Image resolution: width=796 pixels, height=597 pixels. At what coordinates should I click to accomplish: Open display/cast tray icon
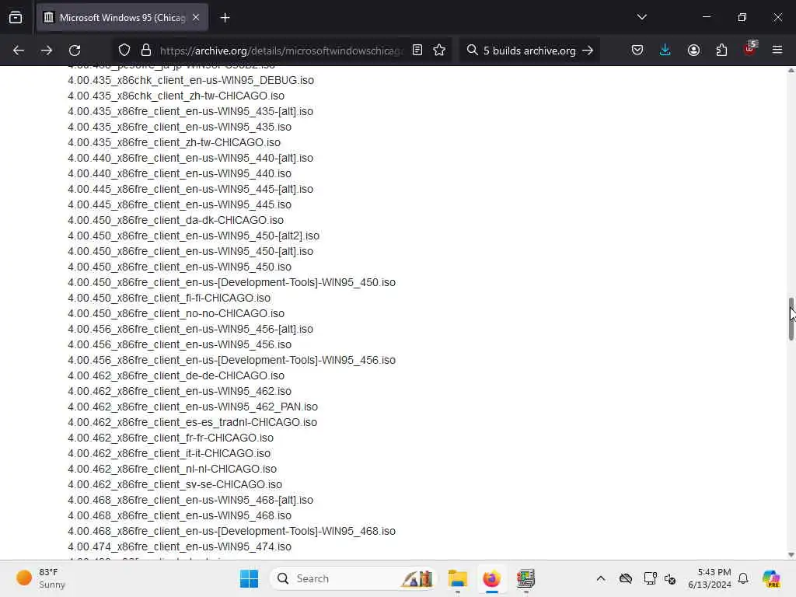pos(650,578)
